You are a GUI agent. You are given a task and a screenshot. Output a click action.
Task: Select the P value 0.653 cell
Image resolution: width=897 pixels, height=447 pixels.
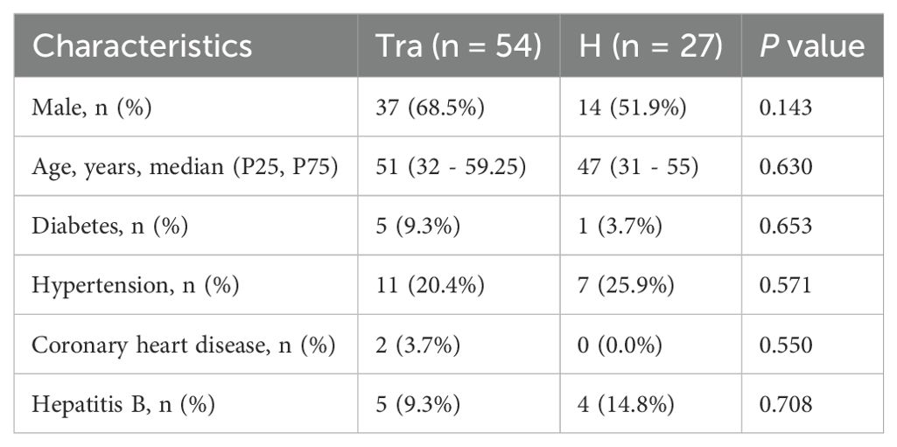(x=787, y=226)
